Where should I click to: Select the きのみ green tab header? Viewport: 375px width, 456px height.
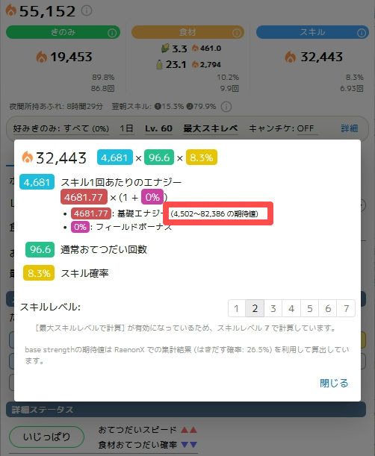click(63, 32)
